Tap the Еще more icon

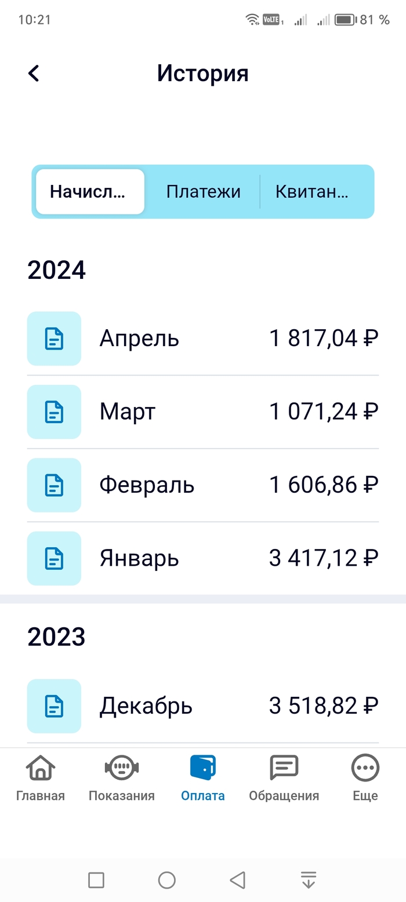click(x=365, y=769)
